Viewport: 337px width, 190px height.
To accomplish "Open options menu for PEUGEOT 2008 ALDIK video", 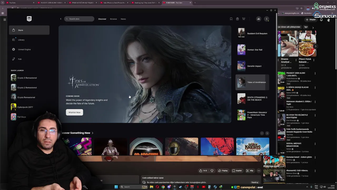I will point(315,73).
